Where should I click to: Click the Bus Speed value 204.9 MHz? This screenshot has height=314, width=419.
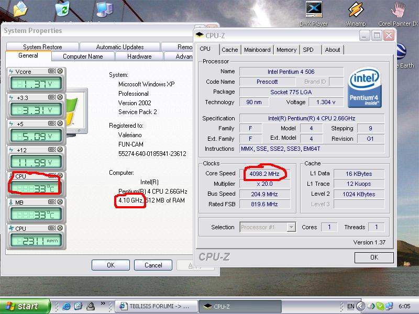click(264, 194)
